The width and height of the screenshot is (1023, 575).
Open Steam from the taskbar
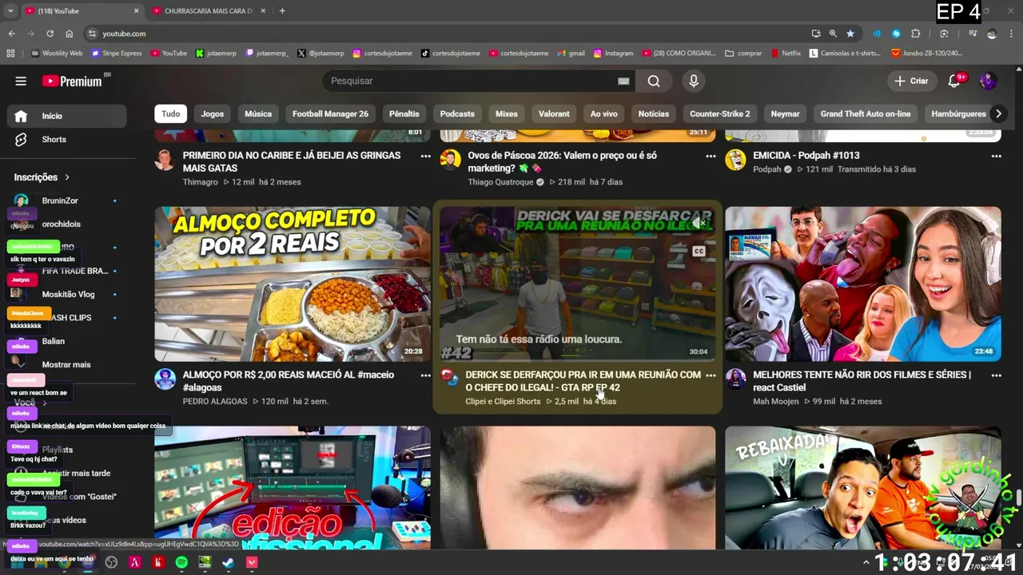tap(228, 562)
